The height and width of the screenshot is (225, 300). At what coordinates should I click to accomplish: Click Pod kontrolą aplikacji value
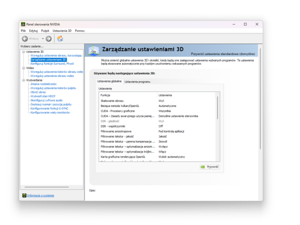[171, 131]
